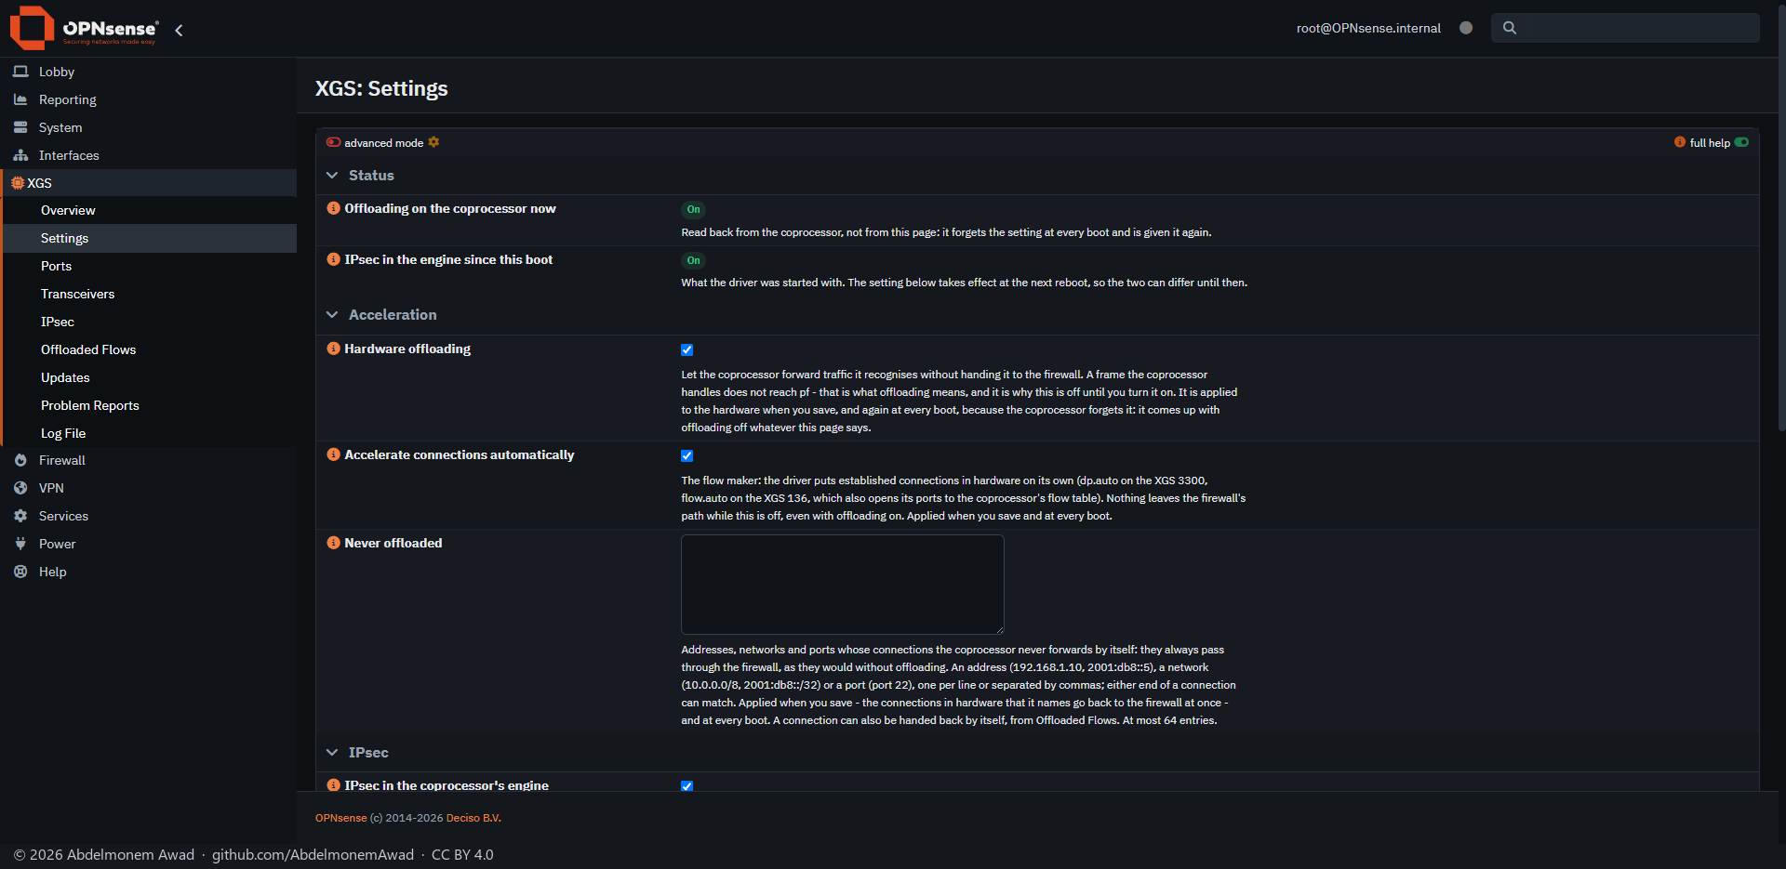Click the Never offloaded text area

[x=843, y=585]
